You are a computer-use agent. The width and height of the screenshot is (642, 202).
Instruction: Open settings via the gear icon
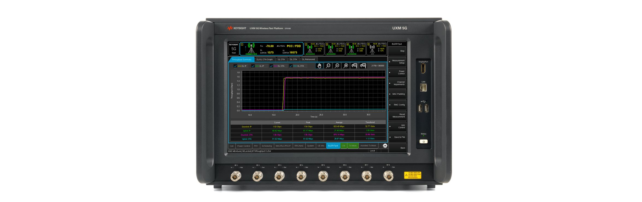click(x=385, y=146)
